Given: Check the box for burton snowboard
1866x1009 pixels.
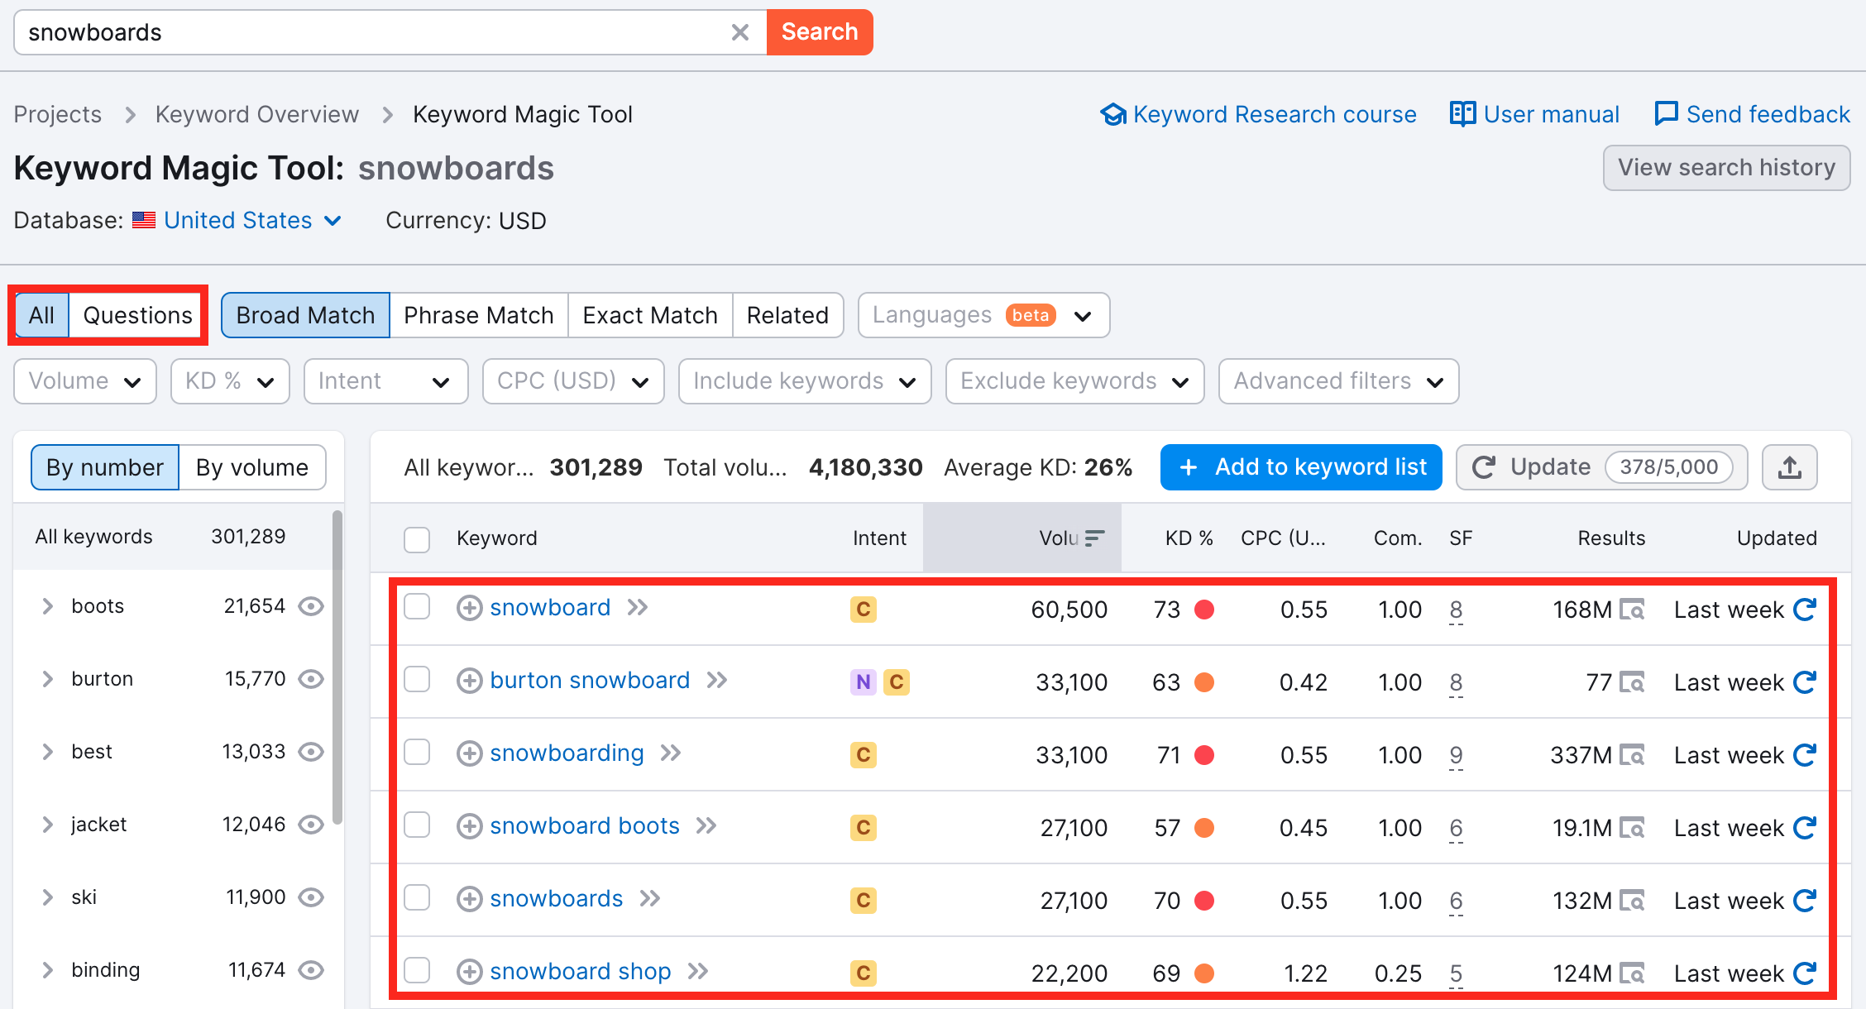Looking at the screenshot, I should point(417,680).
